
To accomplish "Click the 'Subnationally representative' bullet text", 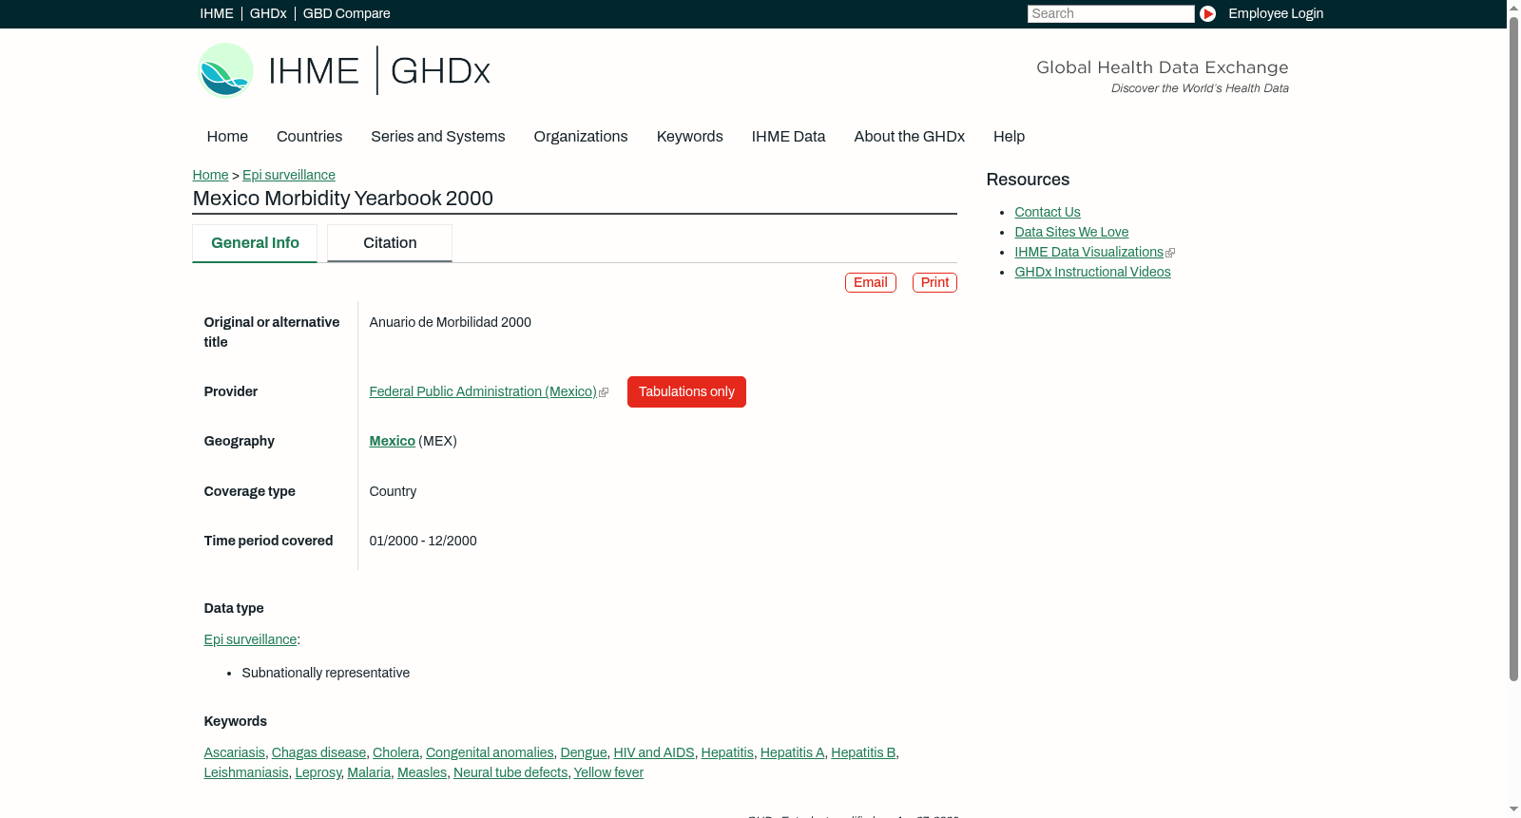I will click(x=326, y=673).
